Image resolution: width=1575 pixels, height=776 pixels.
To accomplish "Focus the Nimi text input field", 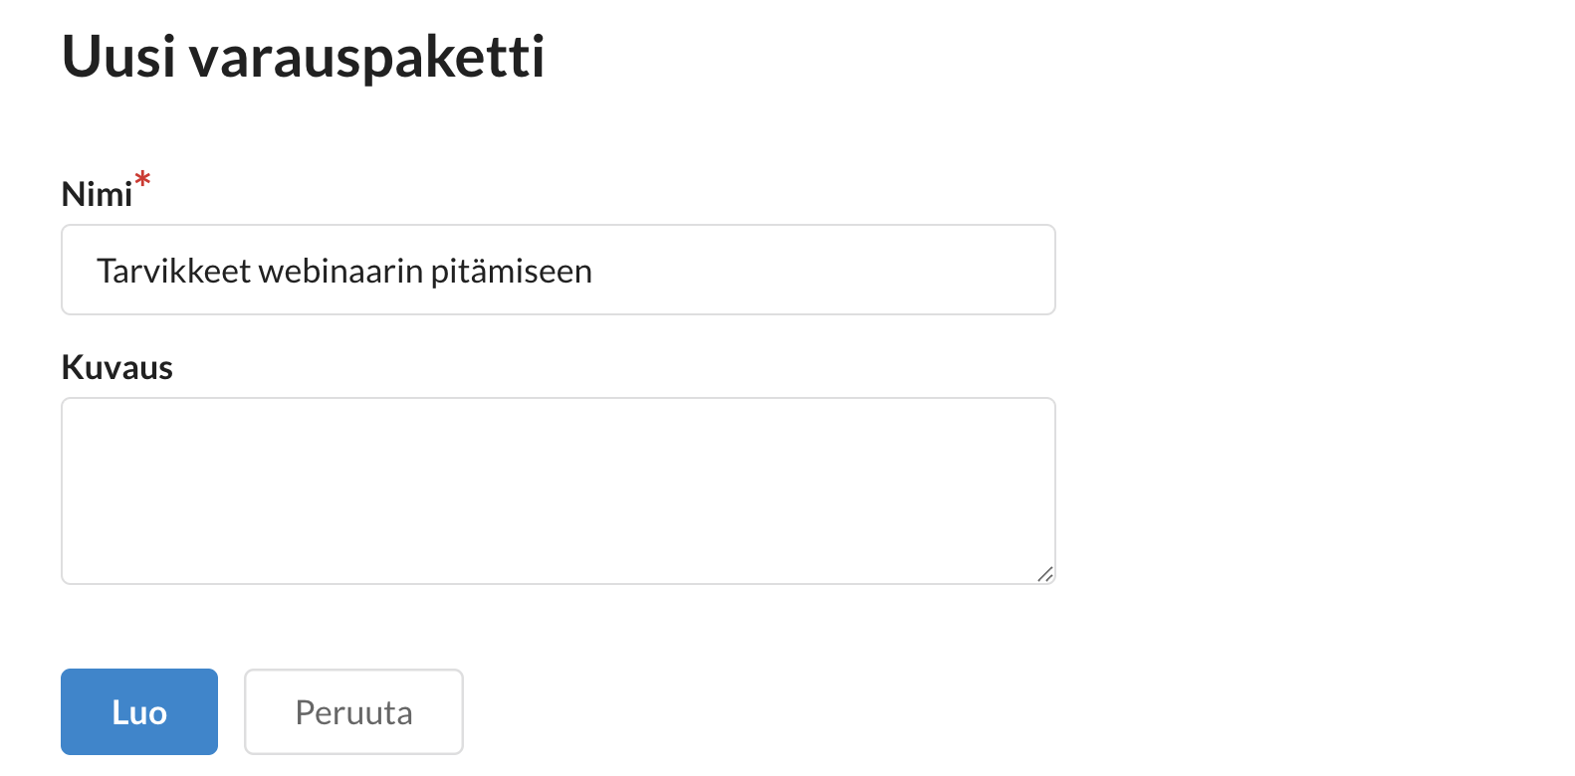I will (x=558, y=270).
